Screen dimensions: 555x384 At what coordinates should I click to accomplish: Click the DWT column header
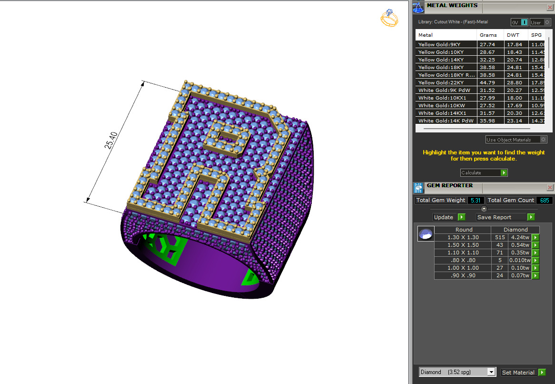coord(516,35)
